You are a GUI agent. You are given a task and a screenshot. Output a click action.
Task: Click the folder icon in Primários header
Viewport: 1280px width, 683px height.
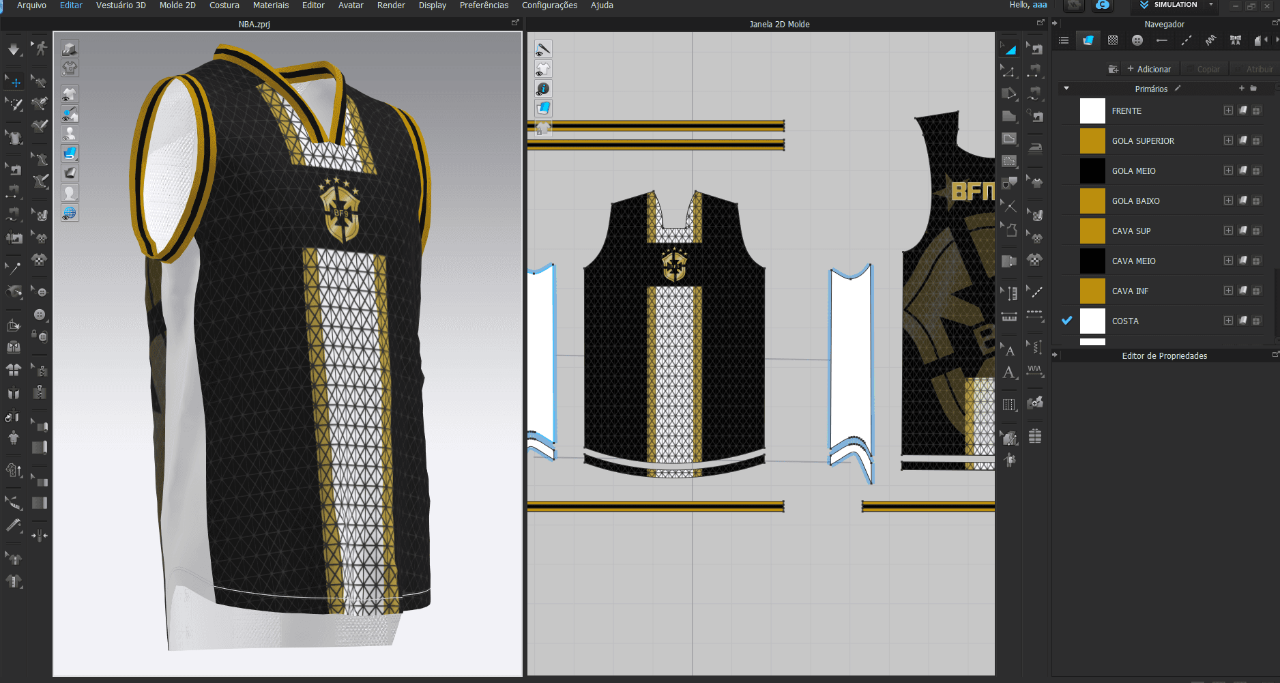[1253, 89]
